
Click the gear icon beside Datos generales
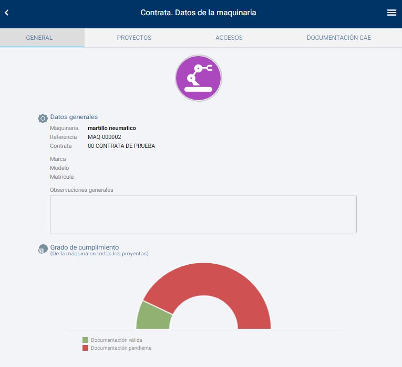pos(43,118)
